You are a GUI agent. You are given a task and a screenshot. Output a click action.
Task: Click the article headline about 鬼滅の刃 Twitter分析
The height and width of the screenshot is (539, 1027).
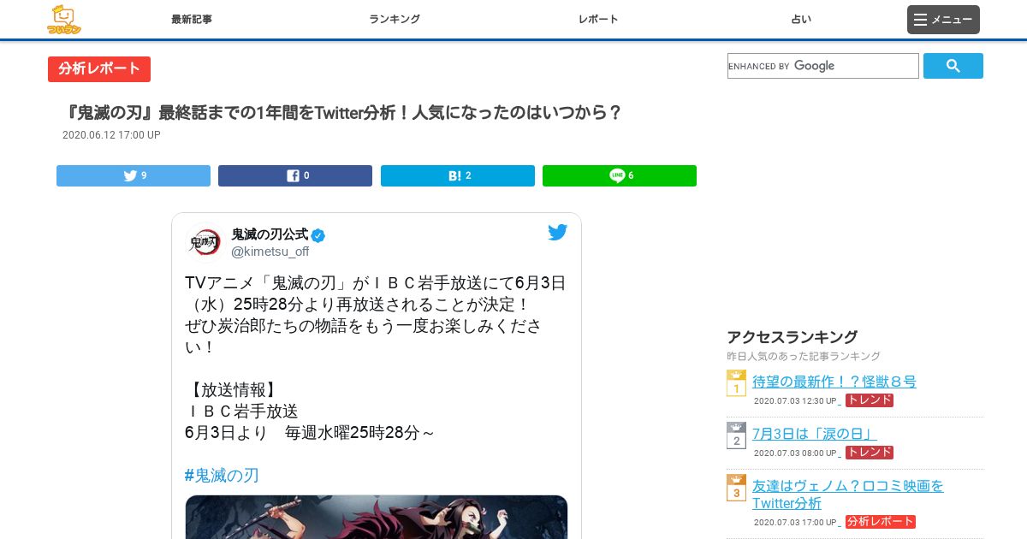point(344,113)
